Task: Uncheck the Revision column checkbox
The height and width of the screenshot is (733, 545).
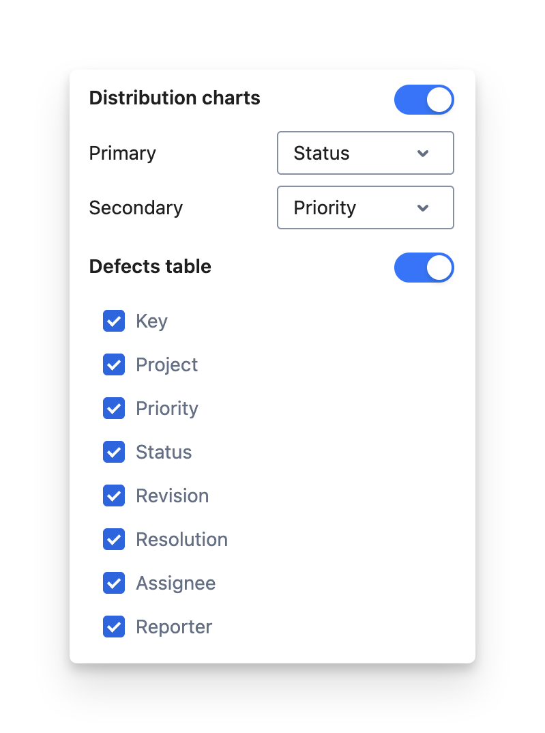Action: tap(114, 495)
